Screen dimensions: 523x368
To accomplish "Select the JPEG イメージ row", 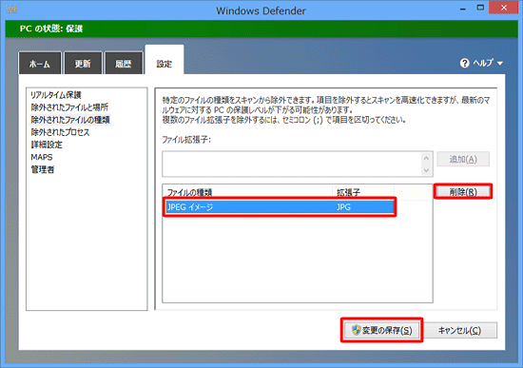I will coord(280,207).
